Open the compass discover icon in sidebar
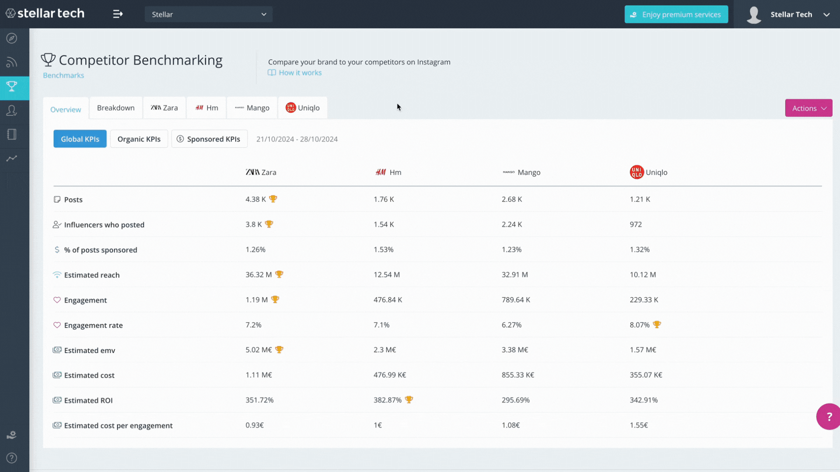This screenshot has width=840, height=472. tap(12, 38)
